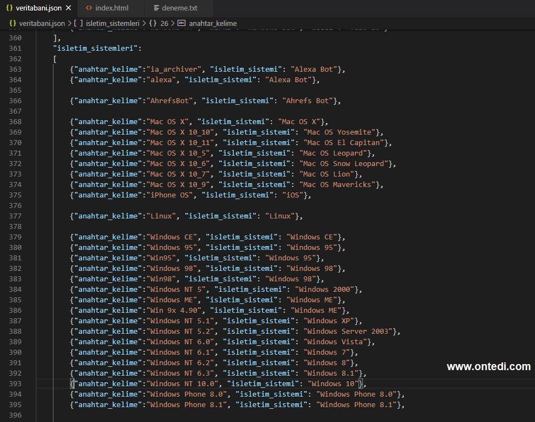Open the deneme.txt tab
The width and height of the screenshot is (535, 422).
179,8
